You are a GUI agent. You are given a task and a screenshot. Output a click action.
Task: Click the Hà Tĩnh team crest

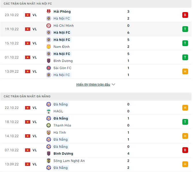(48, 133)
